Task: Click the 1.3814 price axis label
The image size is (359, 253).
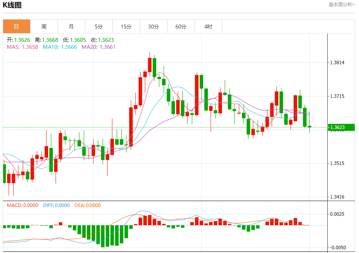Action: pos(337,62)
